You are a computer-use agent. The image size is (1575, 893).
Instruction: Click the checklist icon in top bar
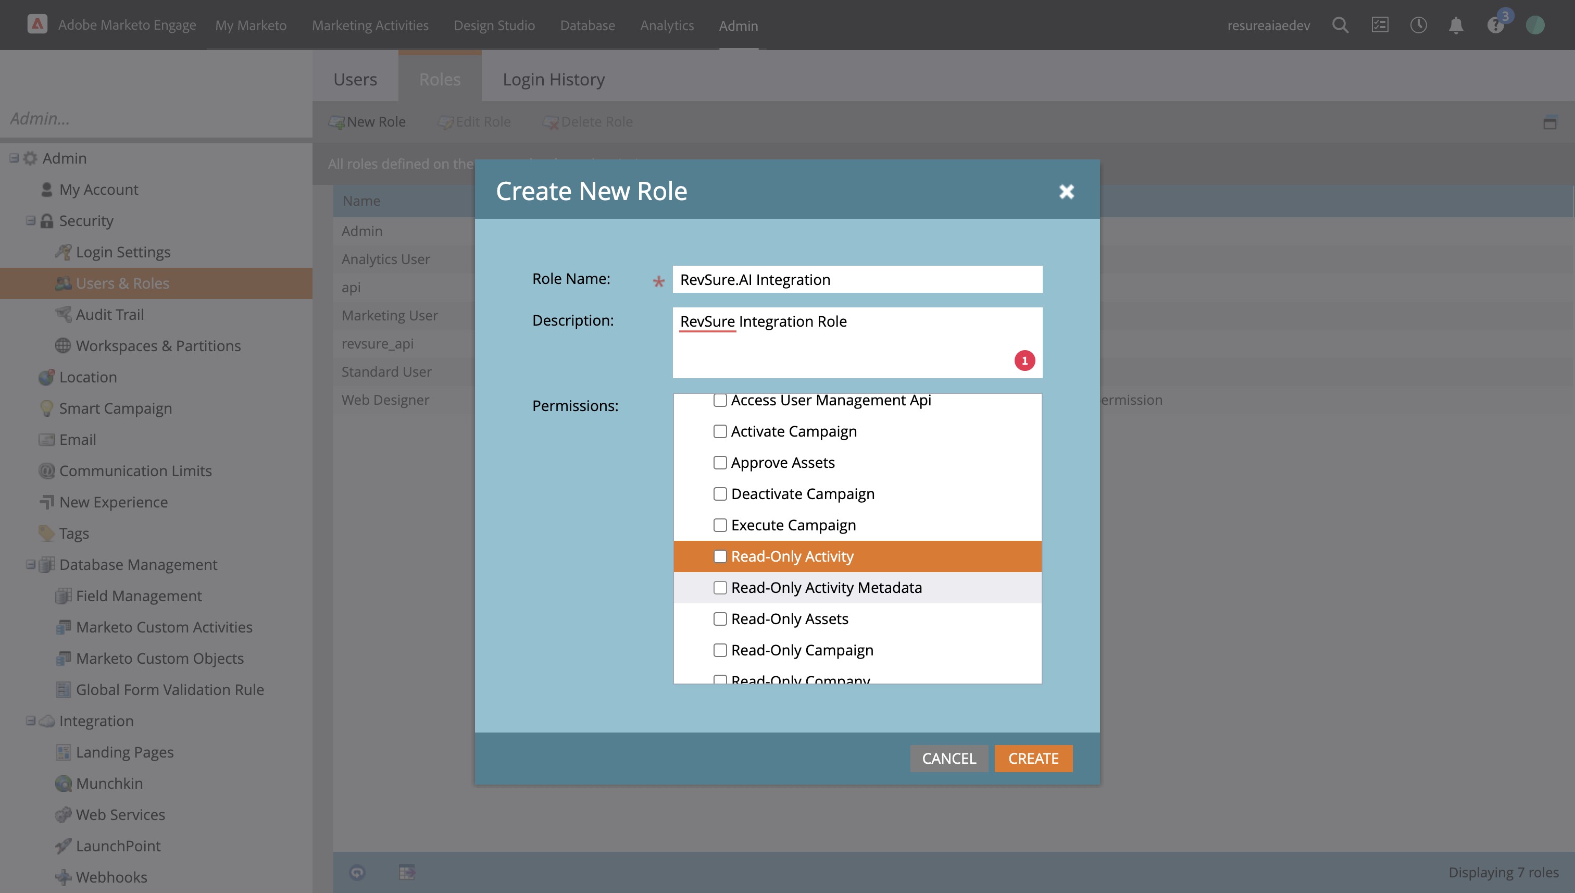tap(1380, 25)
